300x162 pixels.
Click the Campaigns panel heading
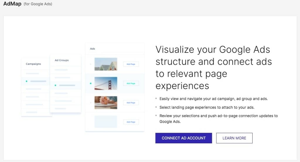[x=33, y=64]
